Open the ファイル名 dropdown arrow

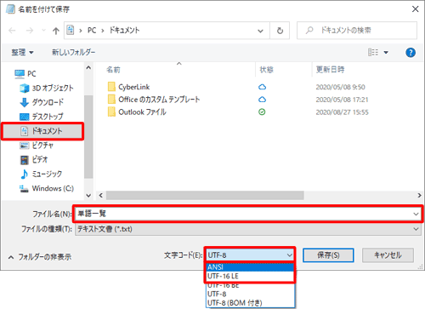(416, 214)
